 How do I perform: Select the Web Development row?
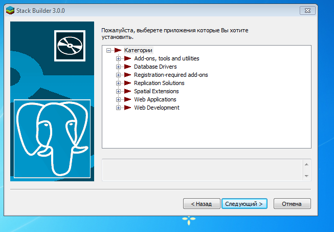(157, 108)
